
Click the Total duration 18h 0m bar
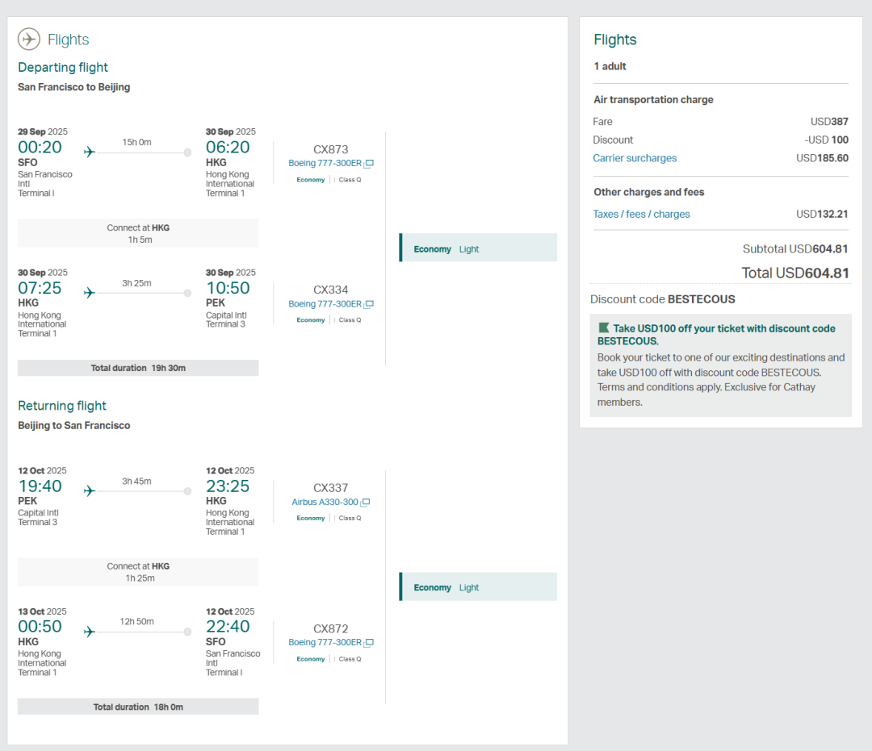[x=138, y=707]
